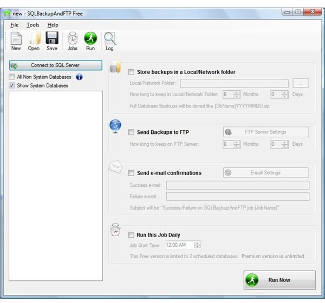Enable All Non System Databases checkbox
The width and height of the screenshot is (325, 303).
(x=11, y=77)
